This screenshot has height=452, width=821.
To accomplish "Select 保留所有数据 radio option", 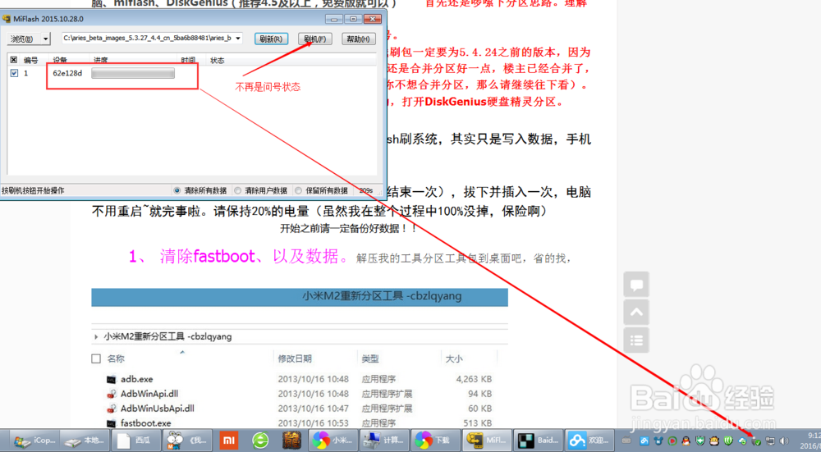I will tap(322, 190).
